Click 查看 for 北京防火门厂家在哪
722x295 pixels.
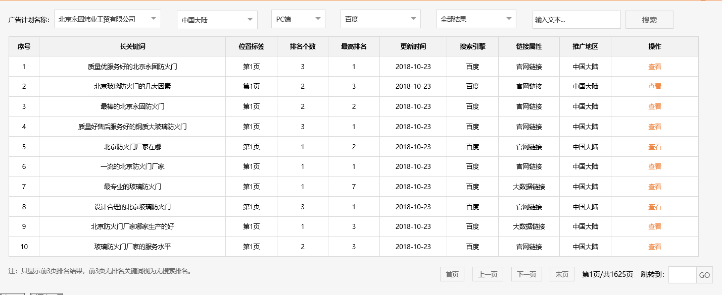(x=654, y=146)
